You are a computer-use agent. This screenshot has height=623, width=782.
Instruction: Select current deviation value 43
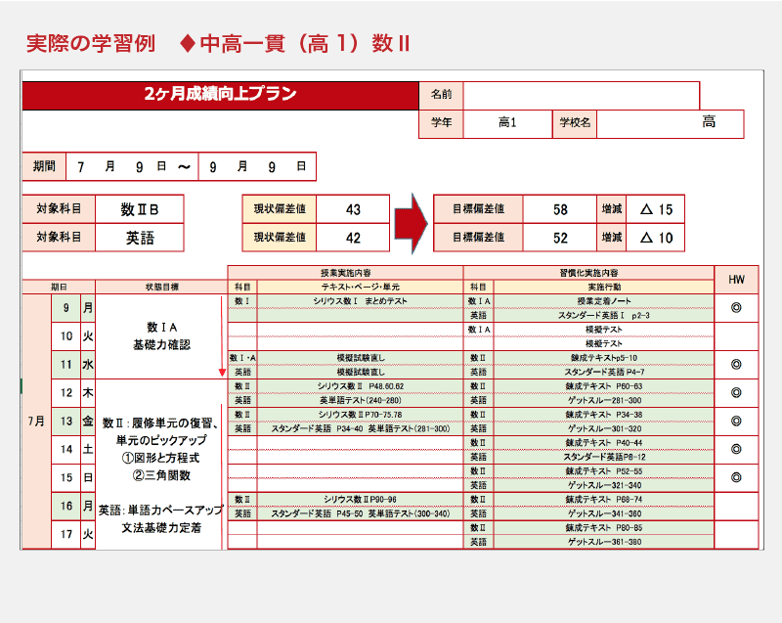353,209
